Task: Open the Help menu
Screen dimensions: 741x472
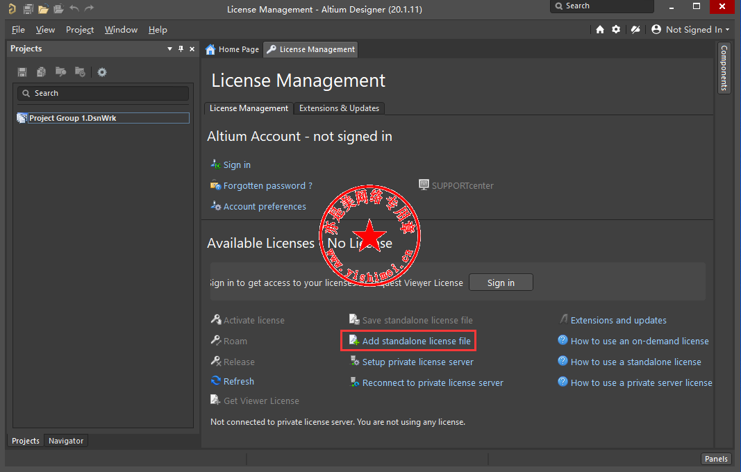Action: point(158,30)
